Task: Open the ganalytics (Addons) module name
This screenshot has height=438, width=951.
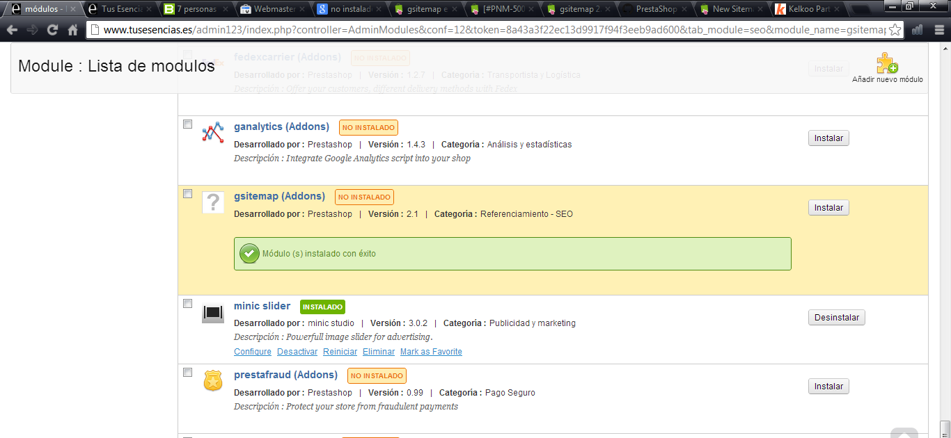Action: pos(281,127)
